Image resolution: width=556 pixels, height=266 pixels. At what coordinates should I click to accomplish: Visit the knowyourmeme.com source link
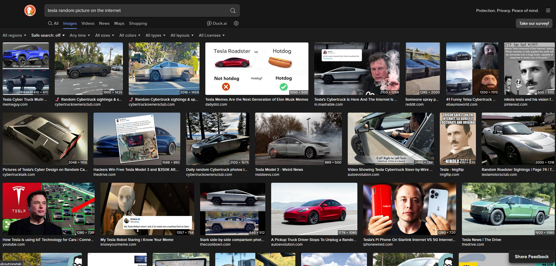[118, 244]
